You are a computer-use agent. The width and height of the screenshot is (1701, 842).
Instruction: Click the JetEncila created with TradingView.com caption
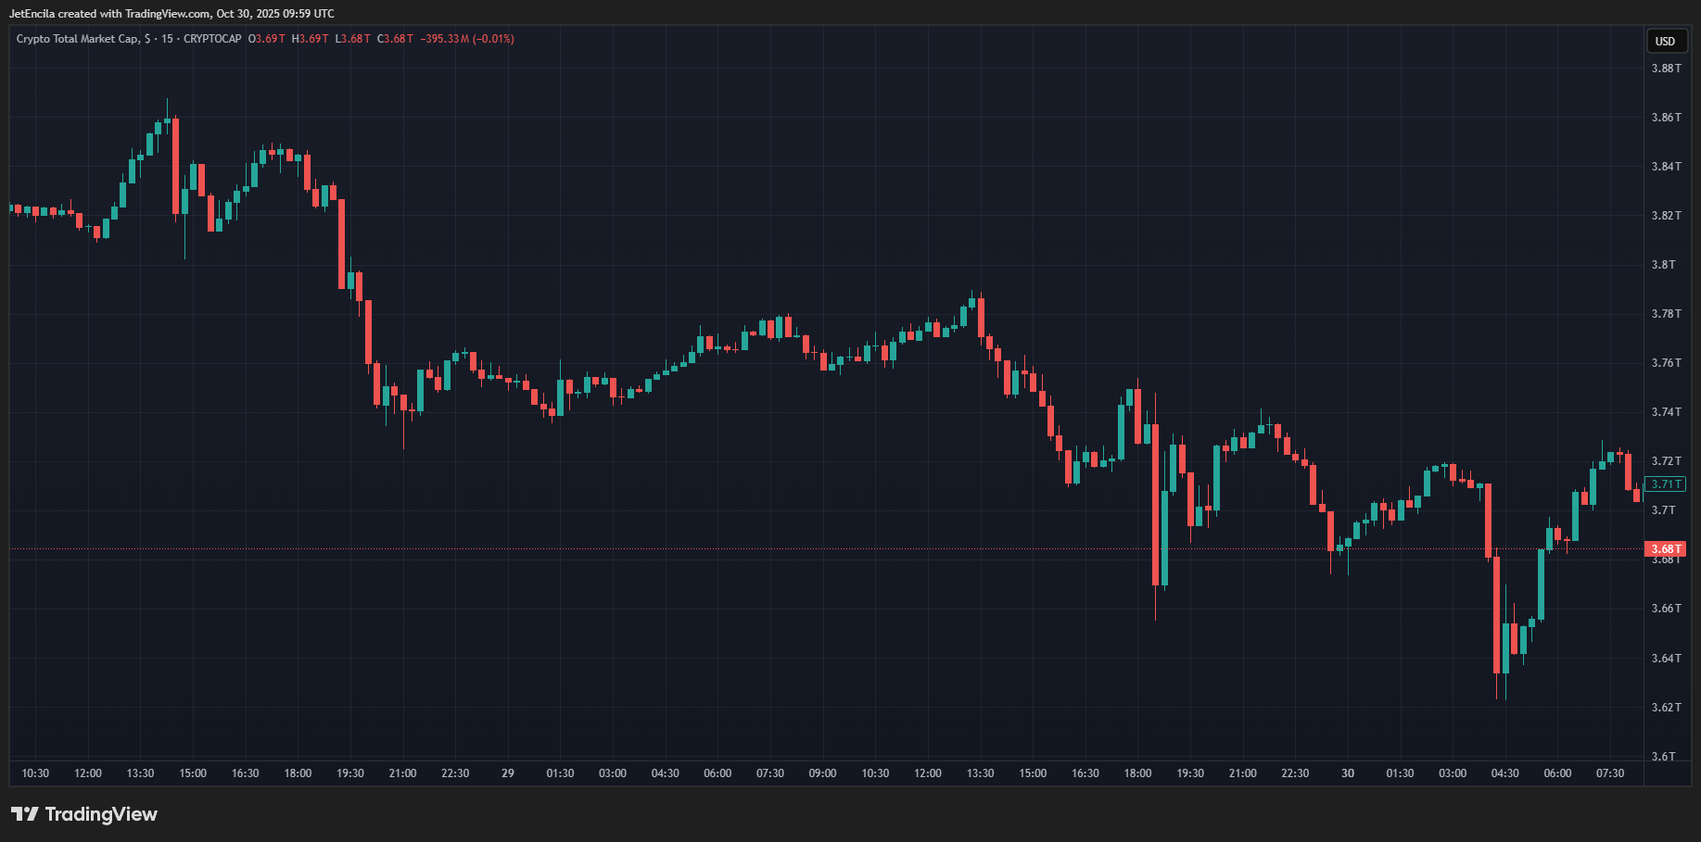coord(171,14)
